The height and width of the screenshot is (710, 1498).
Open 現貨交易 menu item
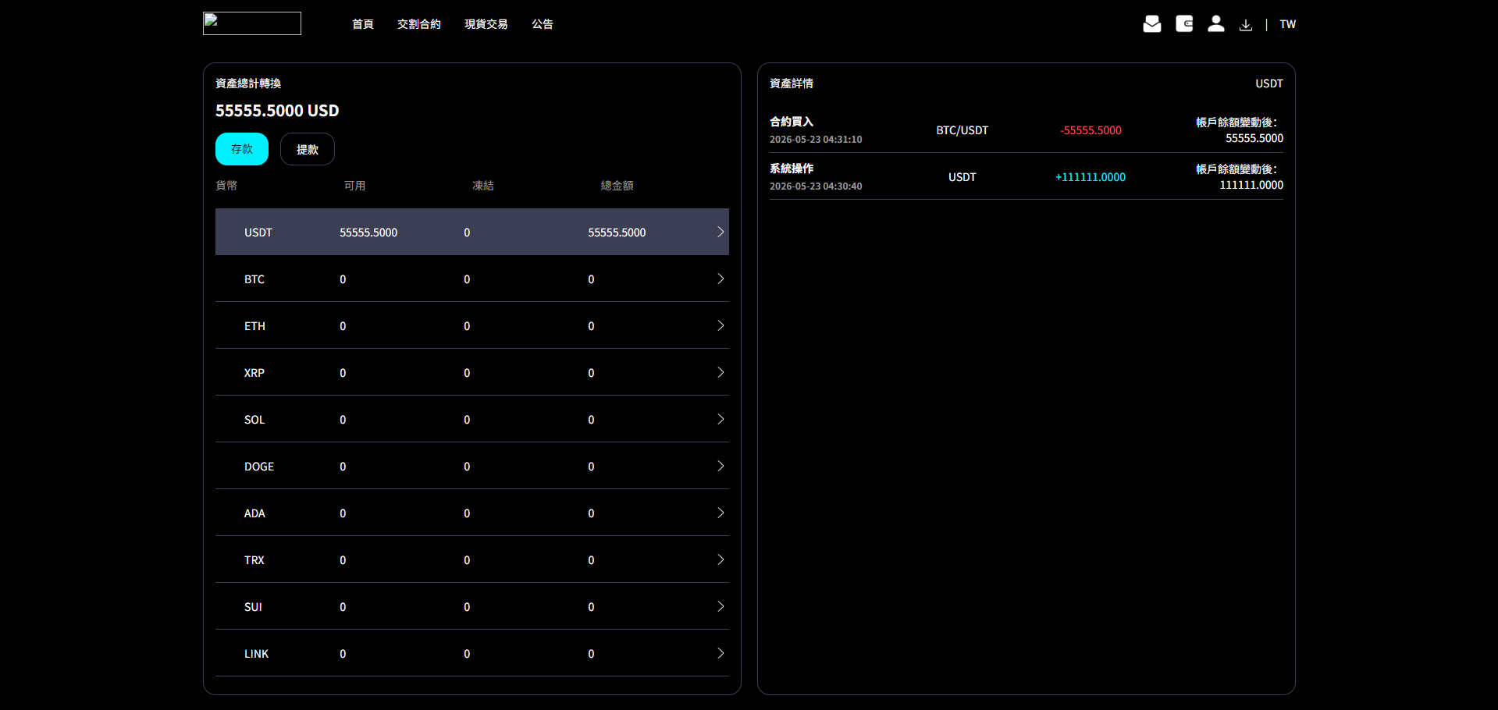pyautogui.click(x=486, y=24)
